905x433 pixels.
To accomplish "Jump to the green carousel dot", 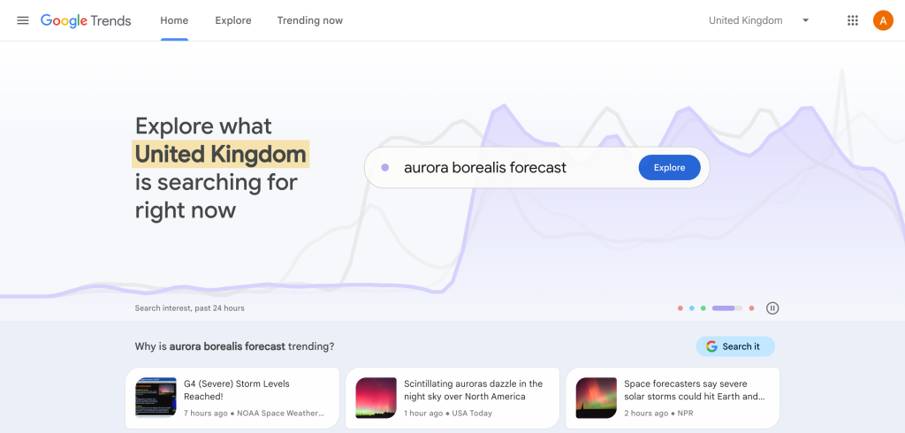I will point(703,308).
